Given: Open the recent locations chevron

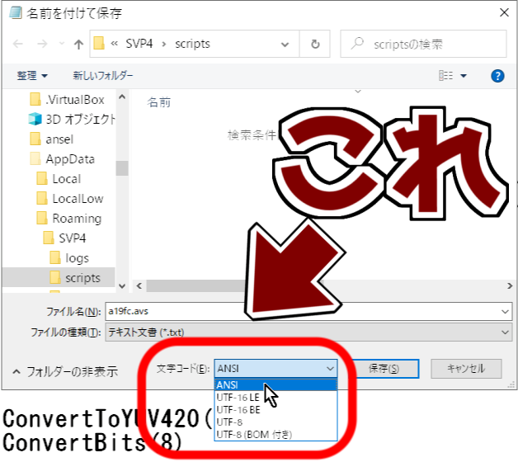Looking at the screenshot, I should pos(61,44).
